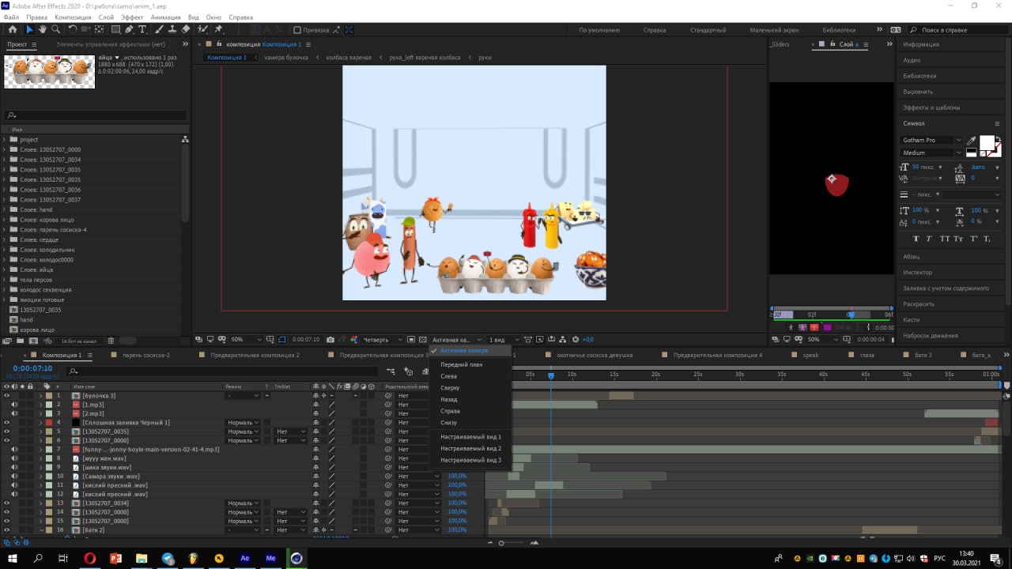Open the Эффект menu
This screenshot has height=569, width=1012.
tap(132, 17)
